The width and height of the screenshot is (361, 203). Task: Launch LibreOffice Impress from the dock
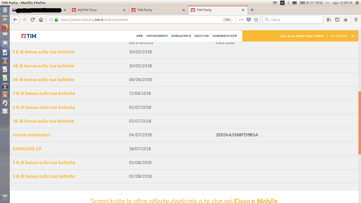5,70
